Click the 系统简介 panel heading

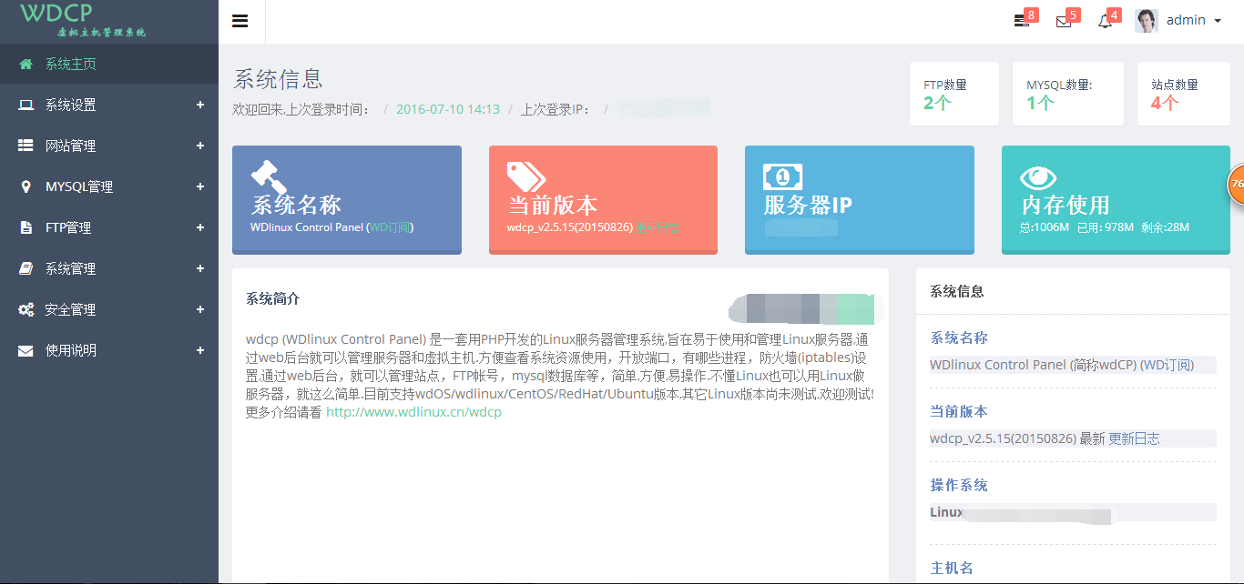coord(273,298)
